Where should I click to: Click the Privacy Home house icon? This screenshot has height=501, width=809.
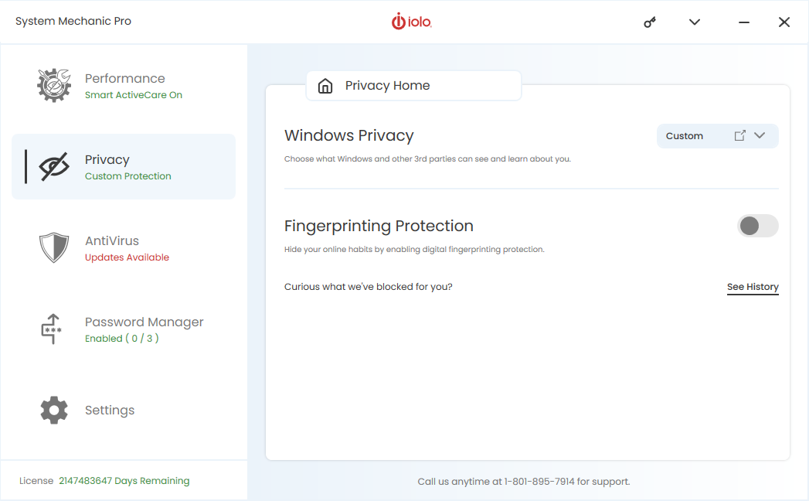(325, 86)
